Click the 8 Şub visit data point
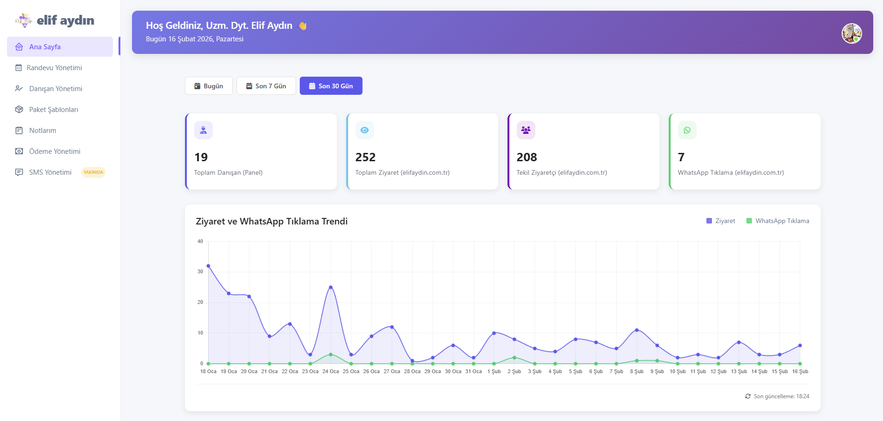This screenshot has width=883, height=421. 637,330
